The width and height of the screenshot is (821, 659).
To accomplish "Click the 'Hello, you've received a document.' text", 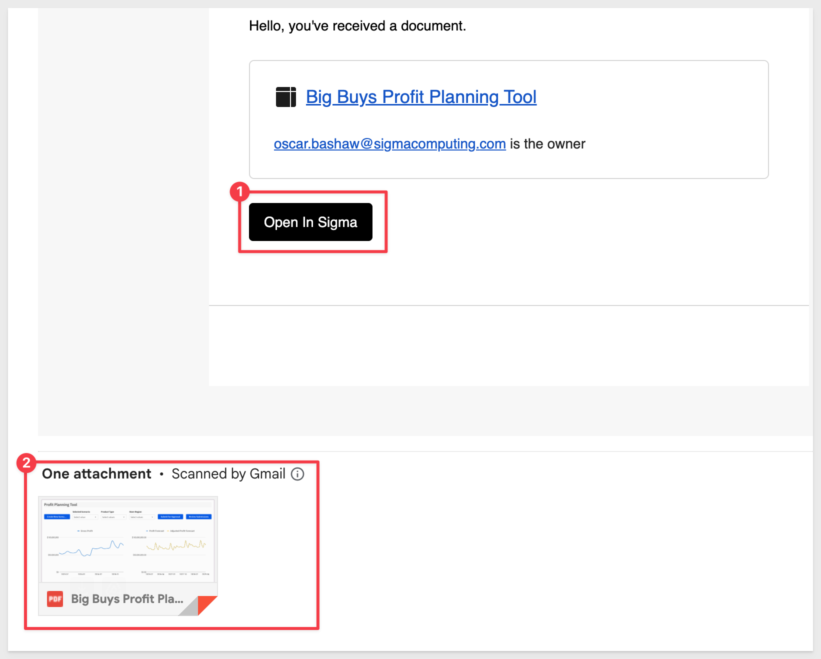I will 357,26.
